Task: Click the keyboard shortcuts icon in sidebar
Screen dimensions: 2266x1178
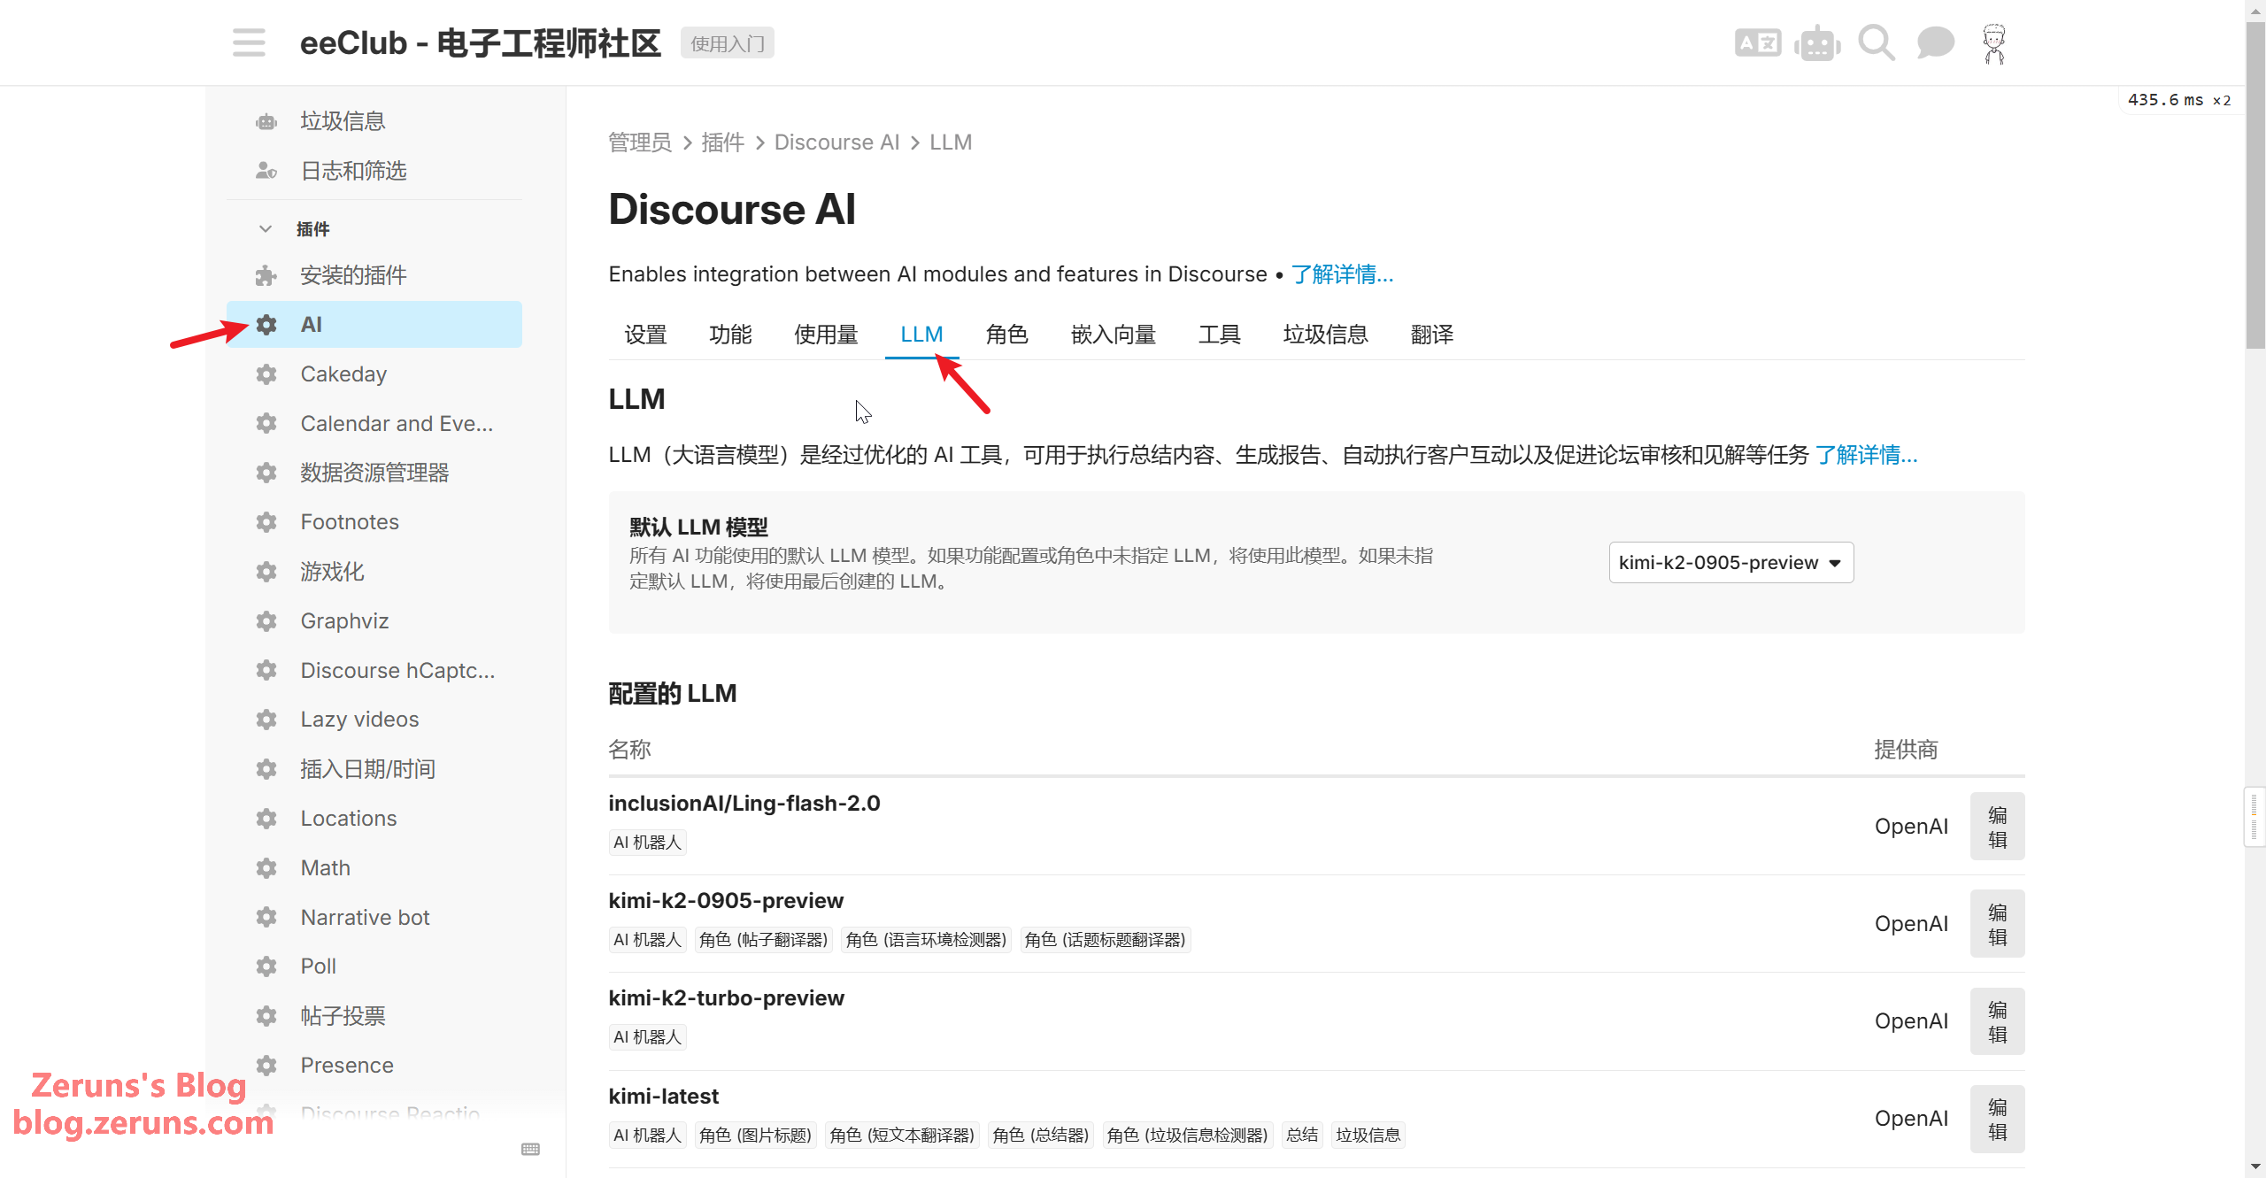Action: pyautogui.click(x=530, y=1149)
